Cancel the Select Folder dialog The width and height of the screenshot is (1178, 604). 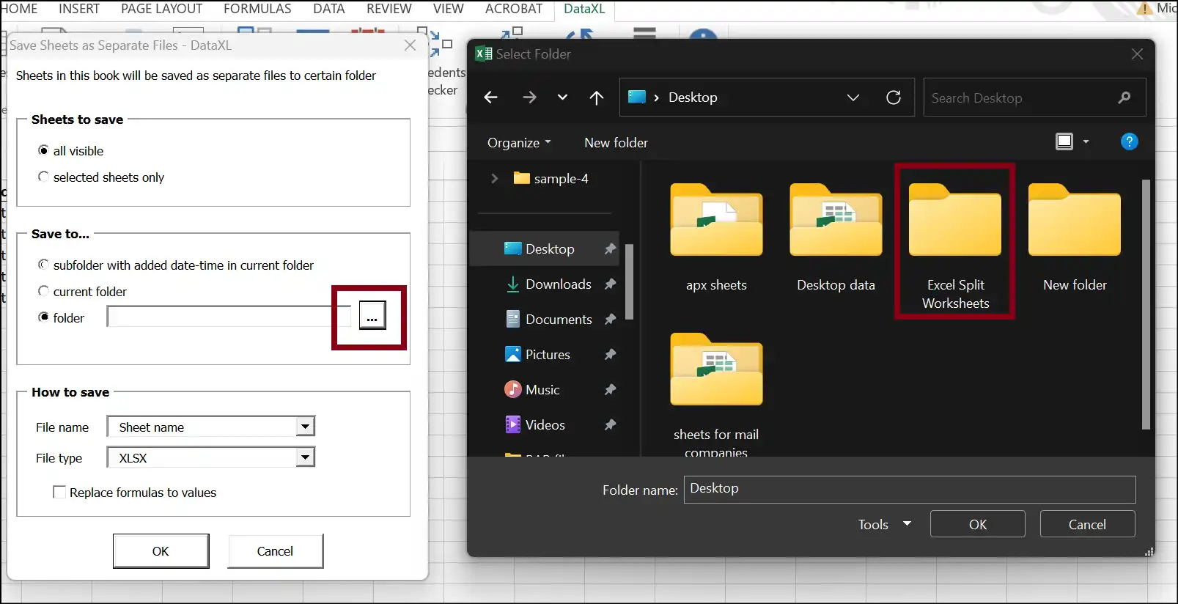[1087, 524]
